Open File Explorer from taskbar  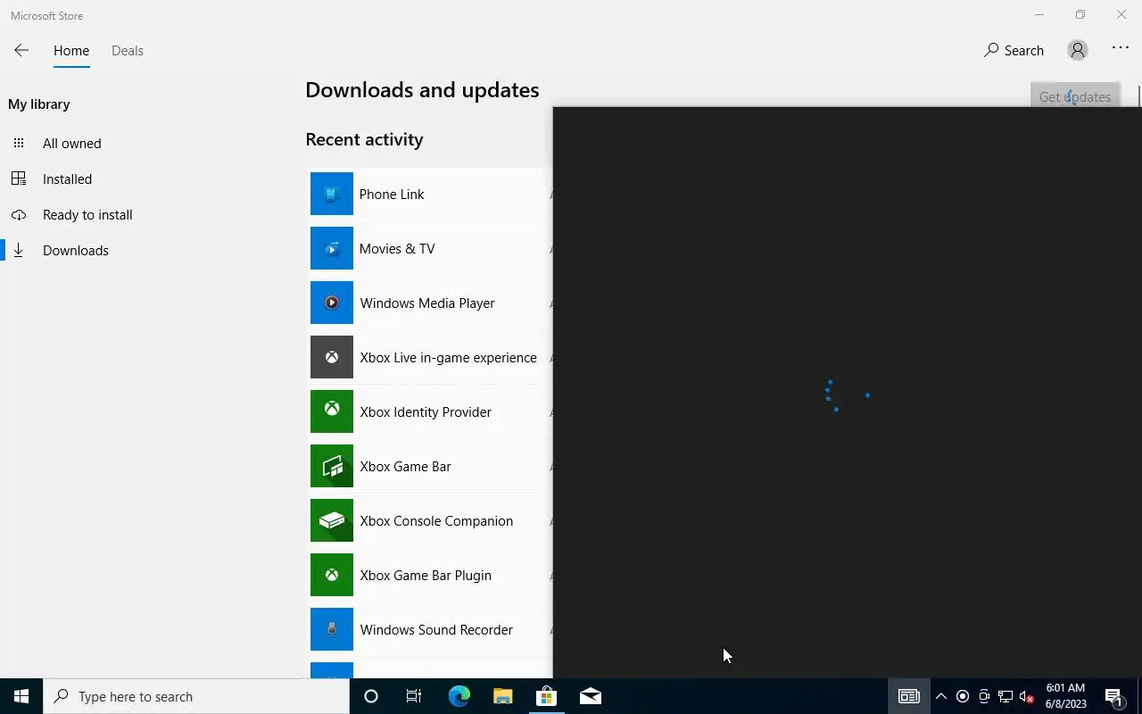coord(502,696)
